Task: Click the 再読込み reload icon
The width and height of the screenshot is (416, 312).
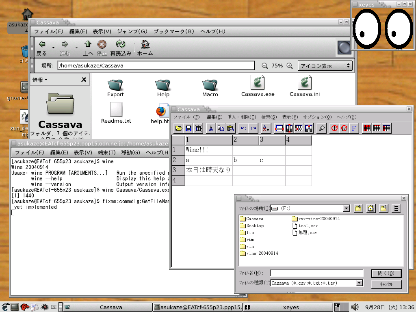Action: pos(121,48)
